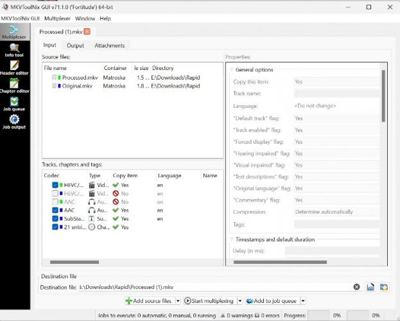Viewport: 400px width, 321px height.
Task: Click the Track name input field
Action: [334, 94]
